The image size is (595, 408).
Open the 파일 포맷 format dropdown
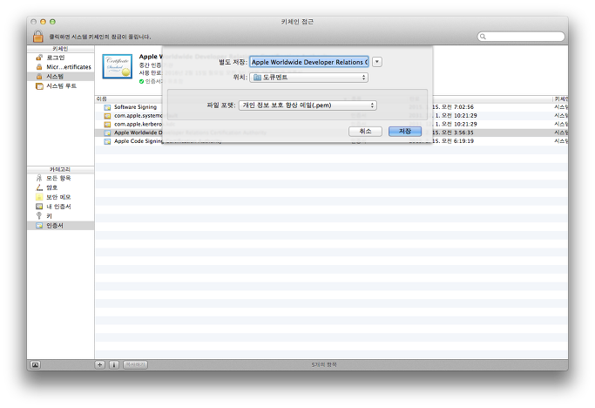coord(308,105)
